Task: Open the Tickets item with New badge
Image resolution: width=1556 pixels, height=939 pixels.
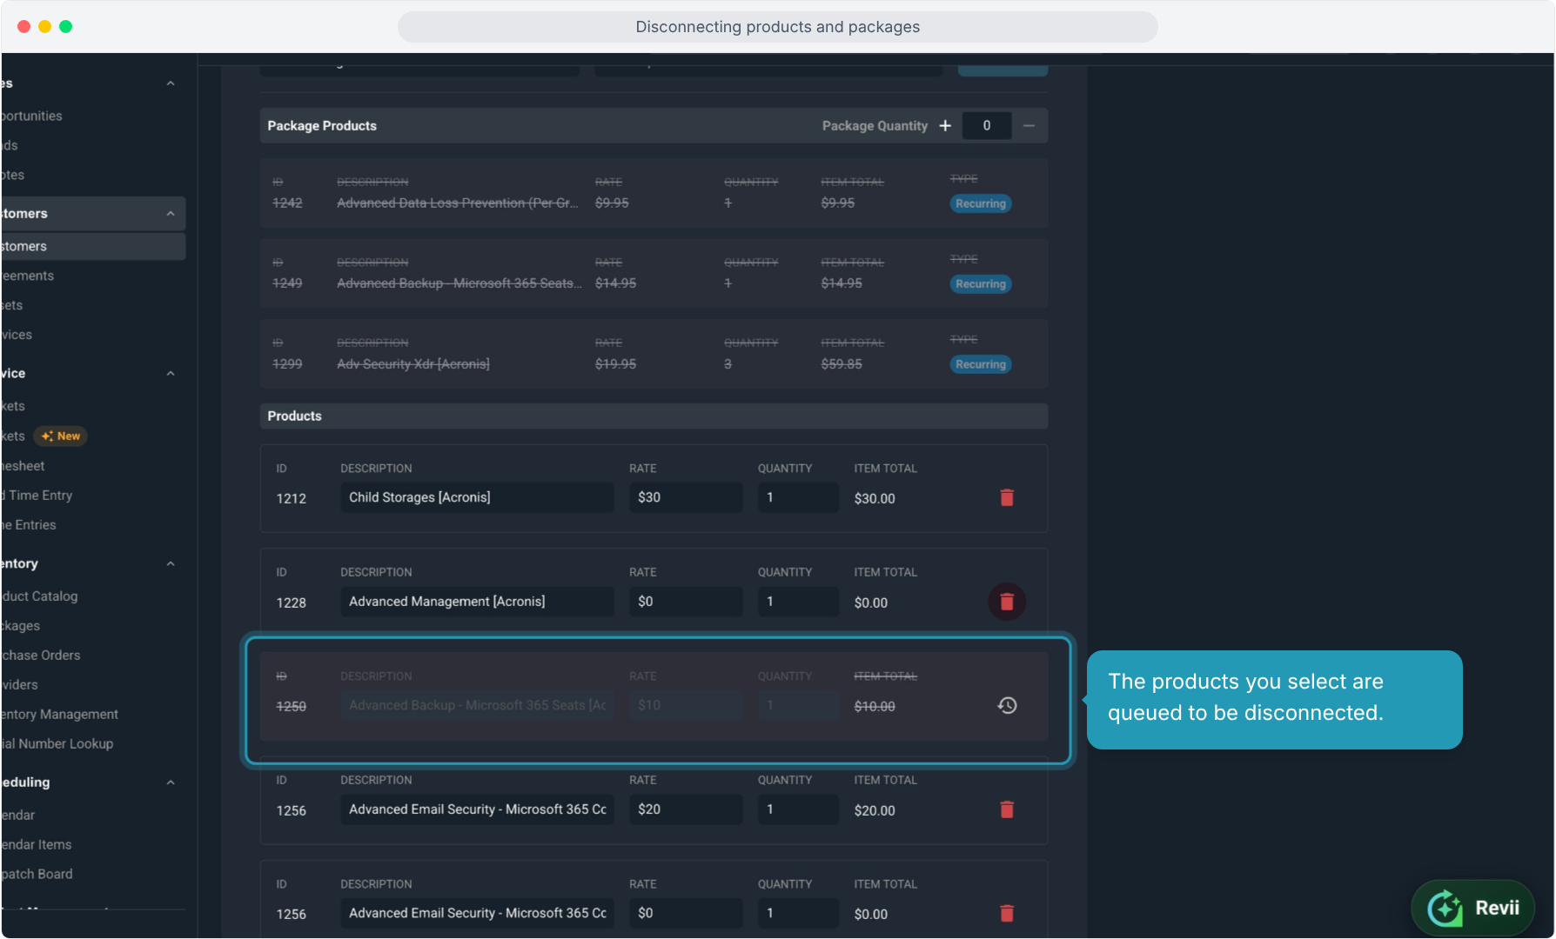Action: pyautogui.click(x=44, y=436)
